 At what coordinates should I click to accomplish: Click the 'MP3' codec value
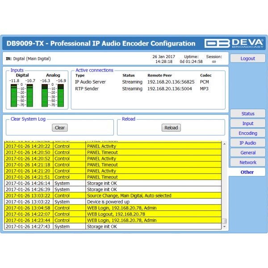(x=204, y=89)
